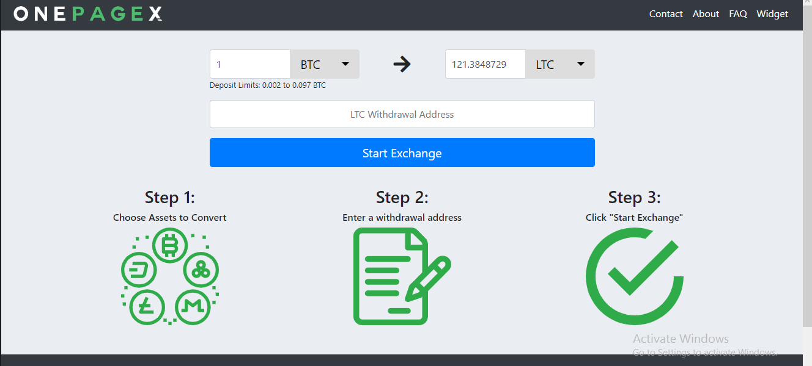The image size is (812, 366).
Task: Click the Deposit Limits text
Action: pos(268,85)
